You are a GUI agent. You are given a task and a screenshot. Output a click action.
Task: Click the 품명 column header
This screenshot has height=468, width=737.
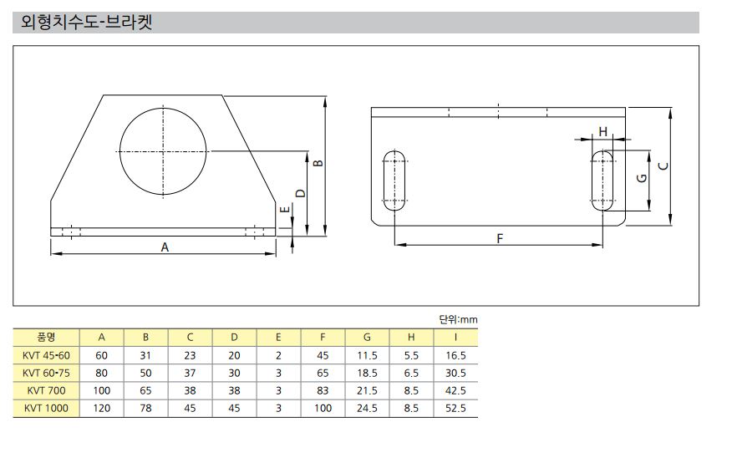click(x=46, y=337)
